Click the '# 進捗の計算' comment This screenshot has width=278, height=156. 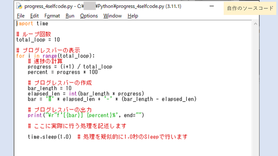(x=45, y=61)
